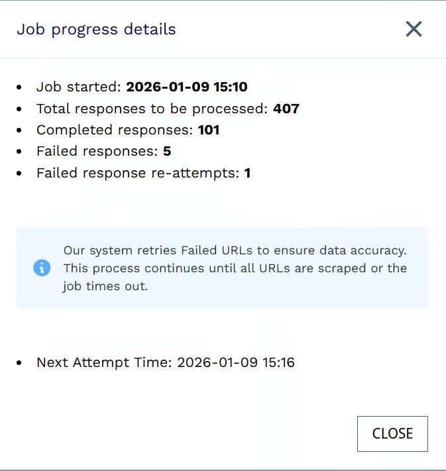This screenshot has height=471, width=446.
Task: Select the re-attempts count 1
Action: pos(247,174)
